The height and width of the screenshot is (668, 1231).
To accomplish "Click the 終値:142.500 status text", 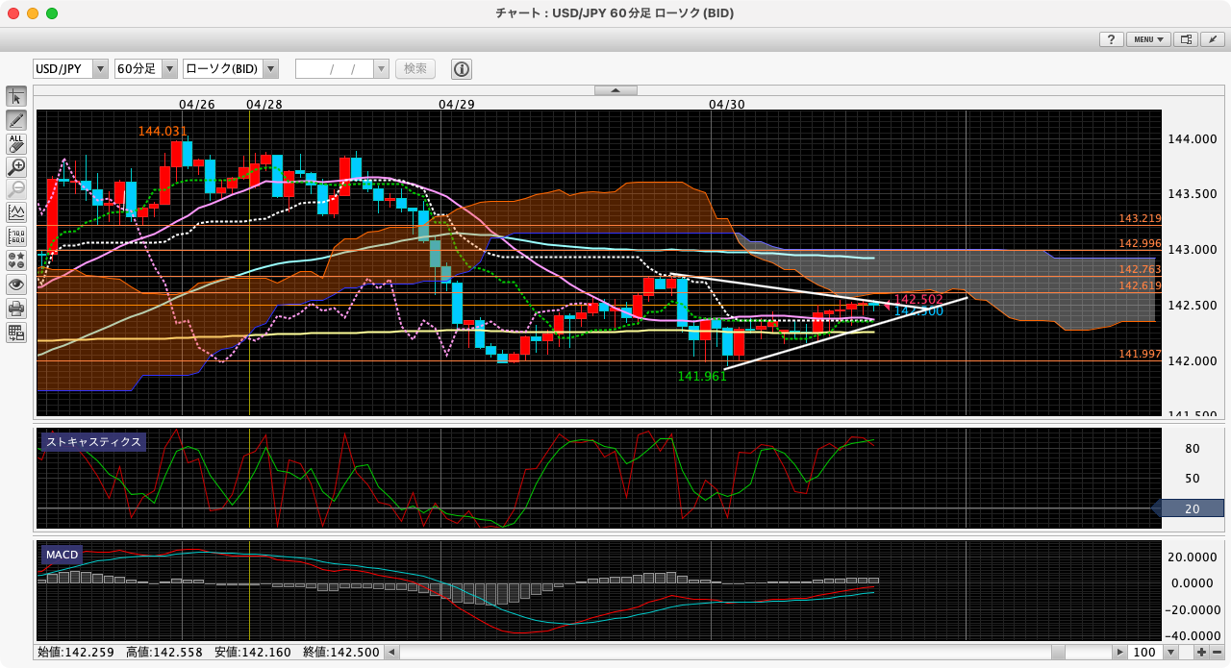I will click(341, 652).
